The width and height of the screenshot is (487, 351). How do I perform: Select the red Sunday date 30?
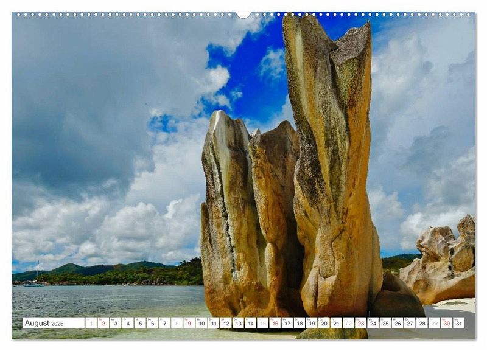pos(447,323)
